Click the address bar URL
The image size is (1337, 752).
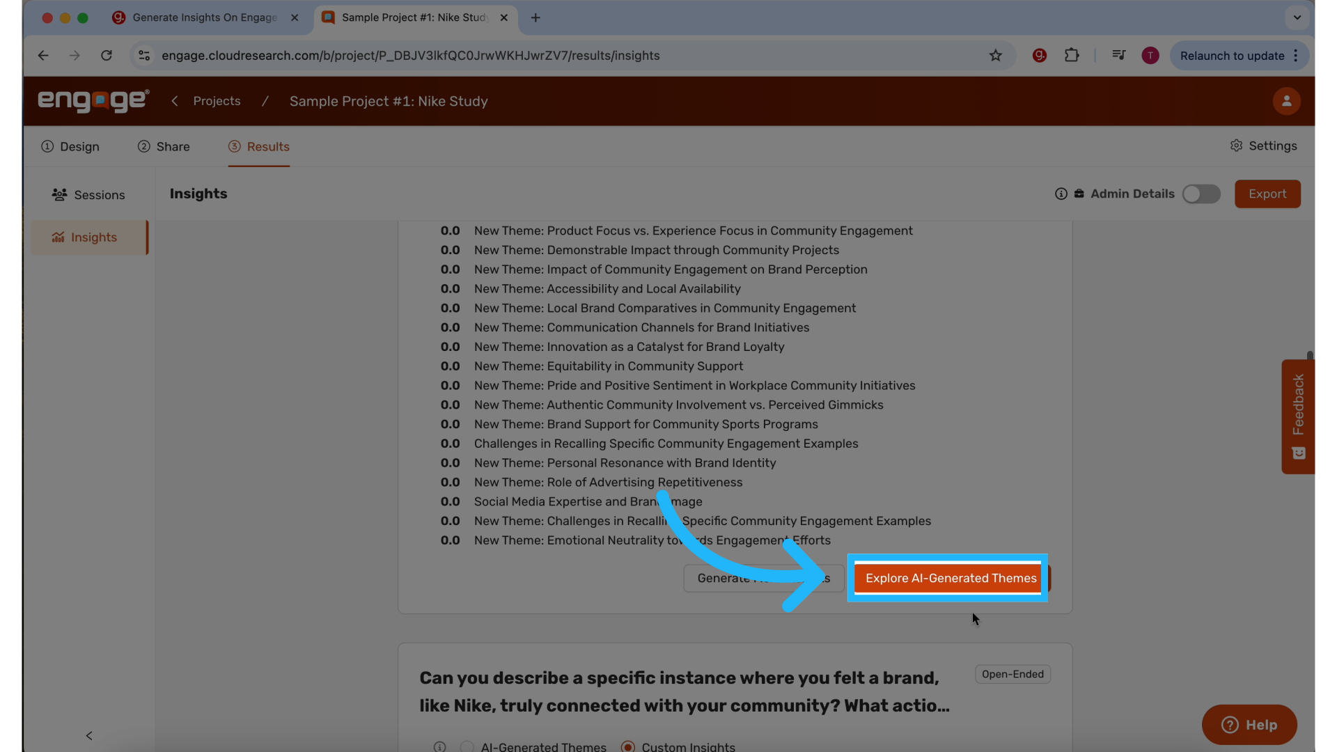411,56
